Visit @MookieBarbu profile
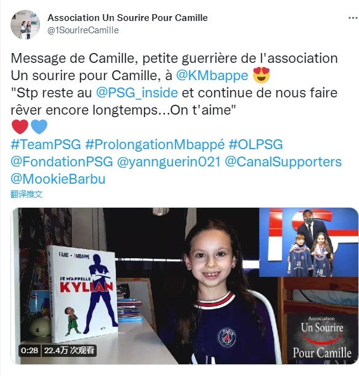 pos(58,179)
